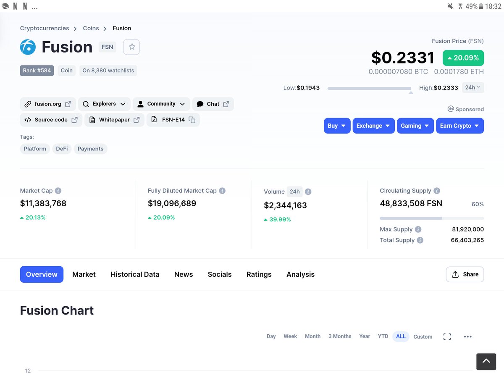Viewport: 504px width, 378px height.
Task: Change the Volume 24h period selector
Action: [x=295, y=192]
